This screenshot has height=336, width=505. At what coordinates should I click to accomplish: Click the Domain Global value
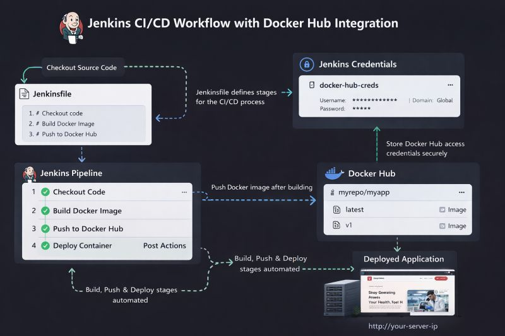coord(445,100)
